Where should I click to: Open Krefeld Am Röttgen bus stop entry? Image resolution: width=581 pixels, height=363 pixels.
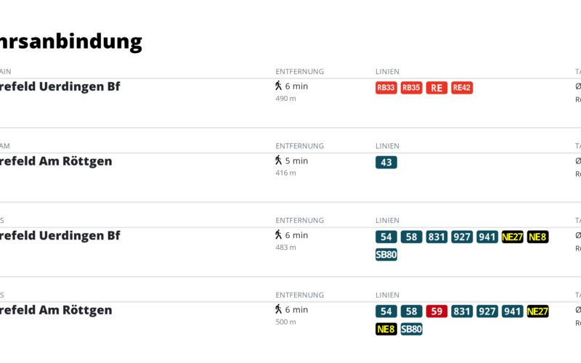(56, 310)
